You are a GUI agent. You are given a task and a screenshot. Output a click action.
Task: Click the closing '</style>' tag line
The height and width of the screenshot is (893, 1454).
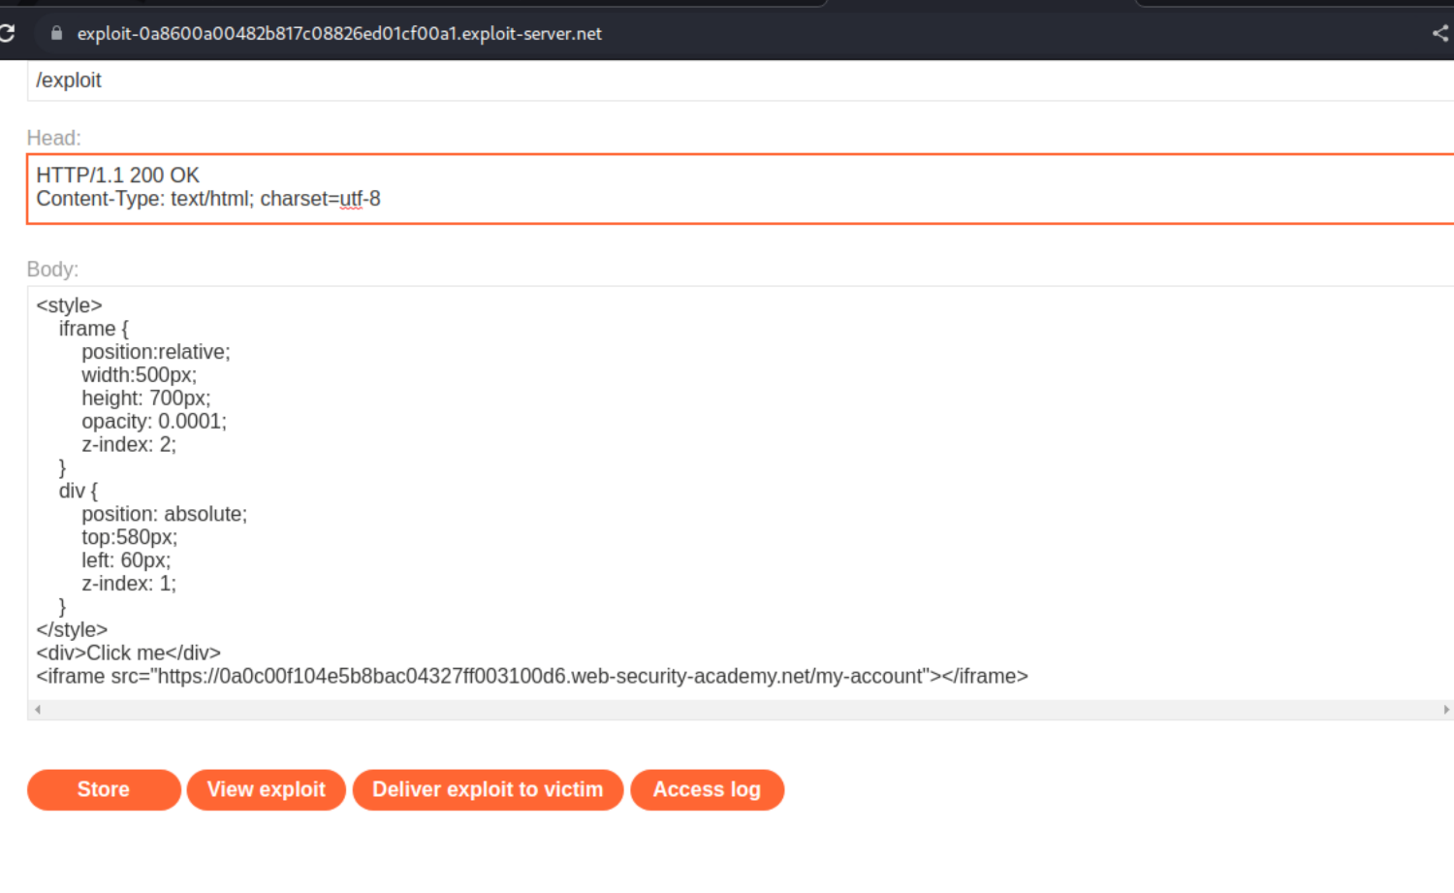(72, 630)
